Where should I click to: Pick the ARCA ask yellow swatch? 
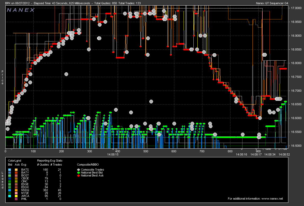point(16,196)
